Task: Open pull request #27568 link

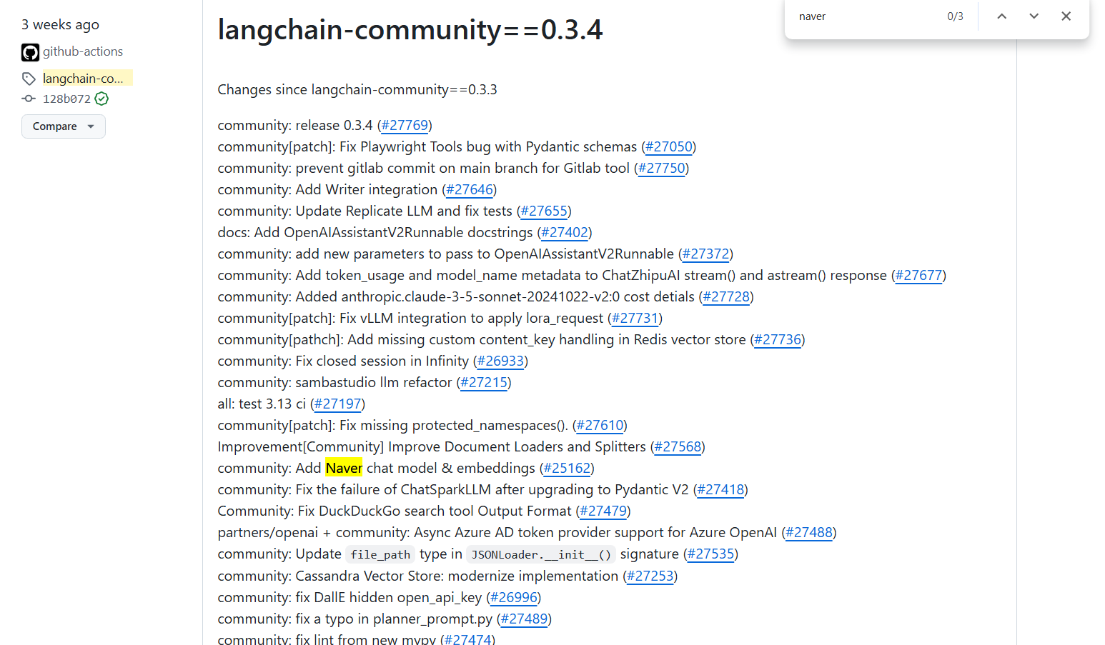Action: (x=678, y=447)
